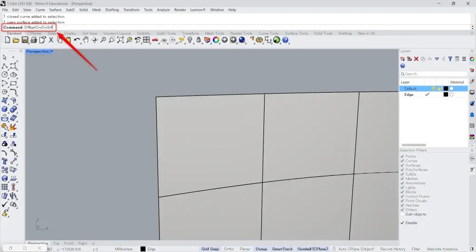Click the status bar Edge layer color swatch
476x252 pixels.
click(143, 249)
